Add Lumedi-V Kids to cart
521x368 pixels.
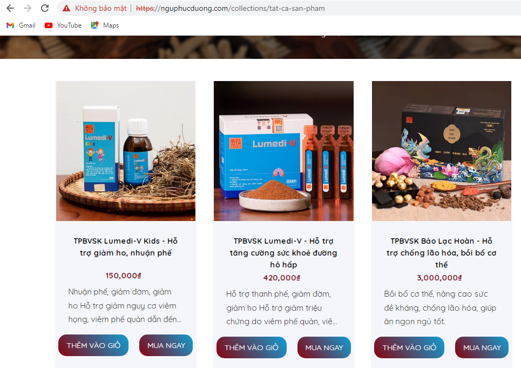(93, 345)
